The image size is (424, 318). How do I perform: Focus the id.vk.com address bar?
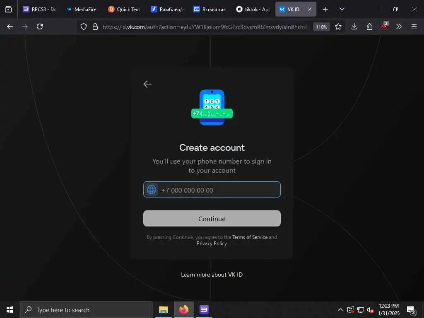point(205,27)
